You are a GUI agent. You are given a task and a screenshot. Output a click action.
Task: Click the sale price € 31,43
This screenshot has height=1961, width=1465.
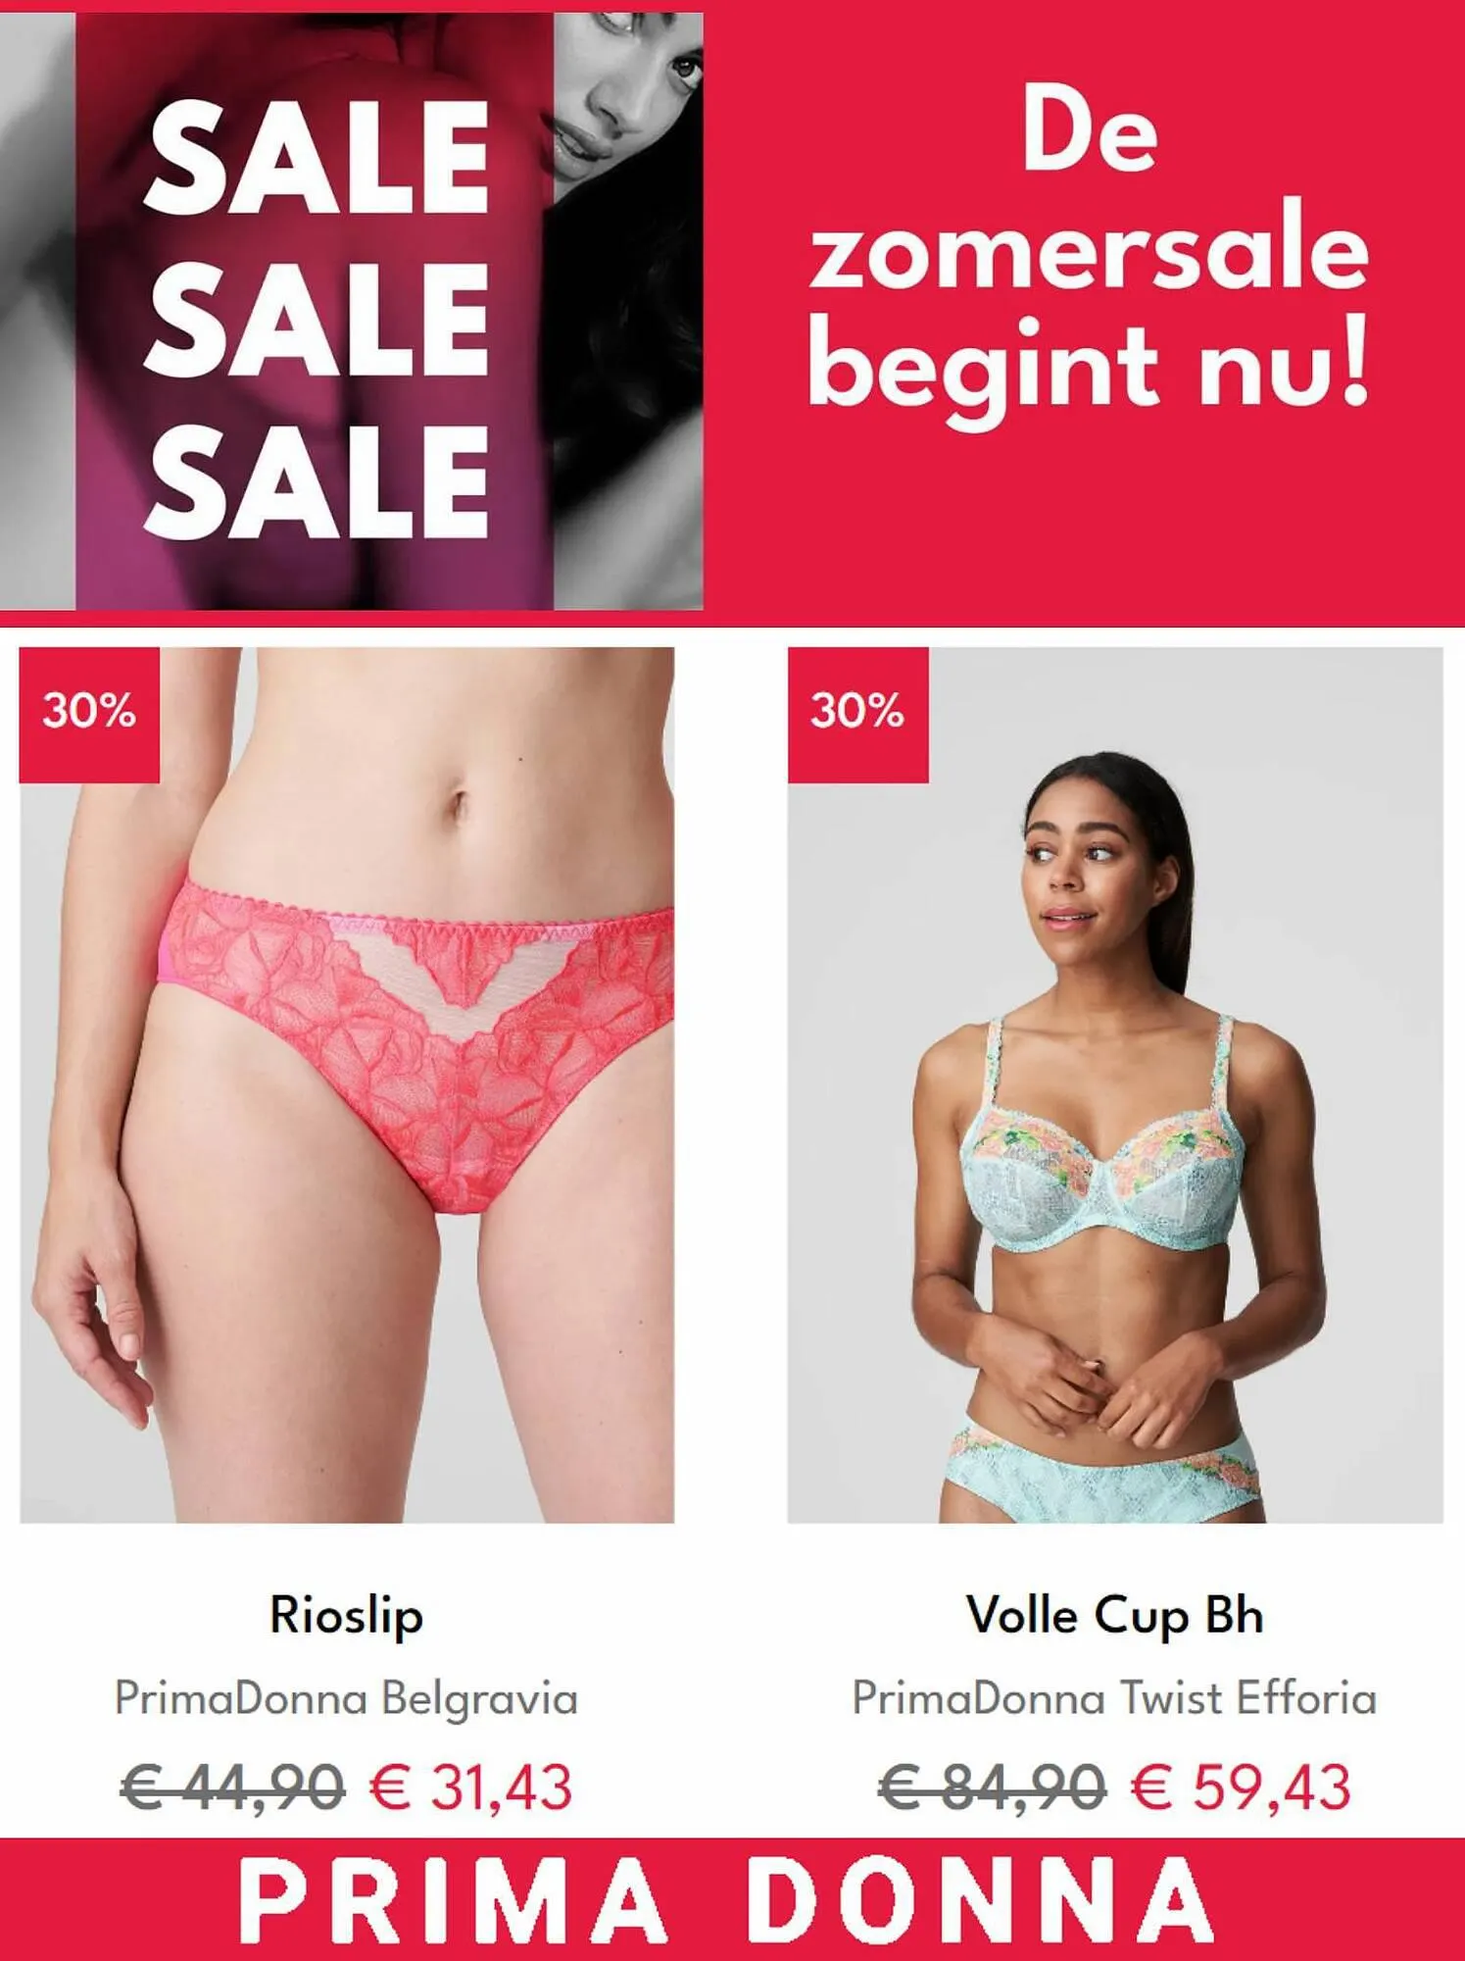470,1786
